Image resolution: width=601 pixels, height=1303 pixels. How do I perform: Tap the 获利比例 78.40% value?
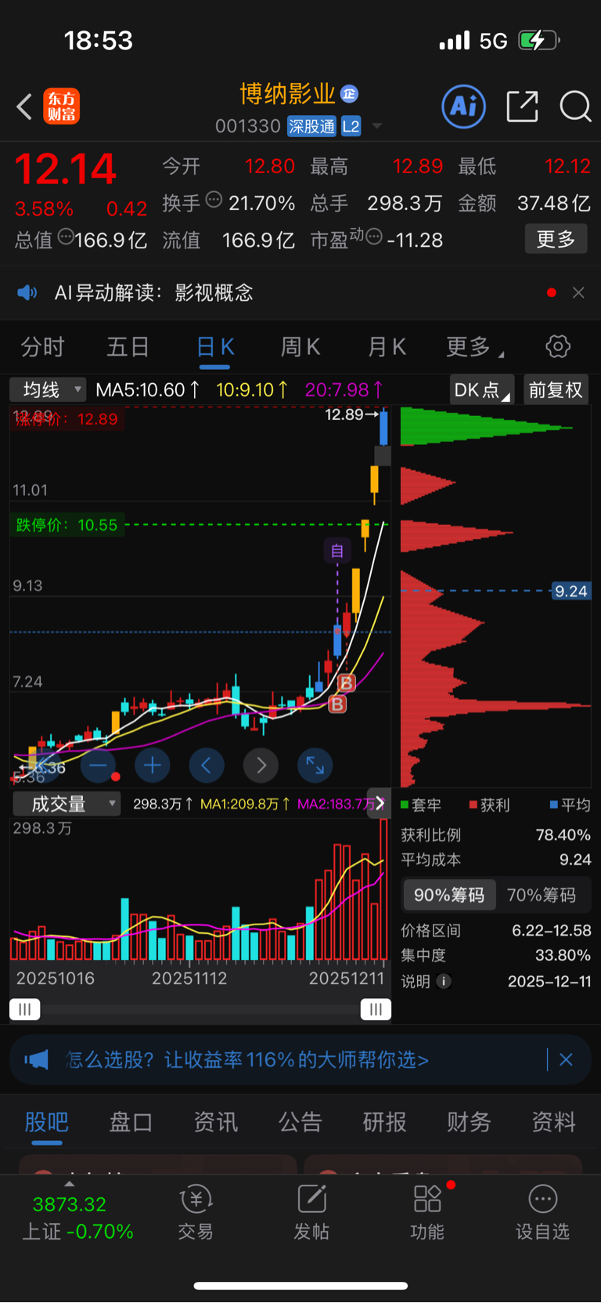point(563,834)
